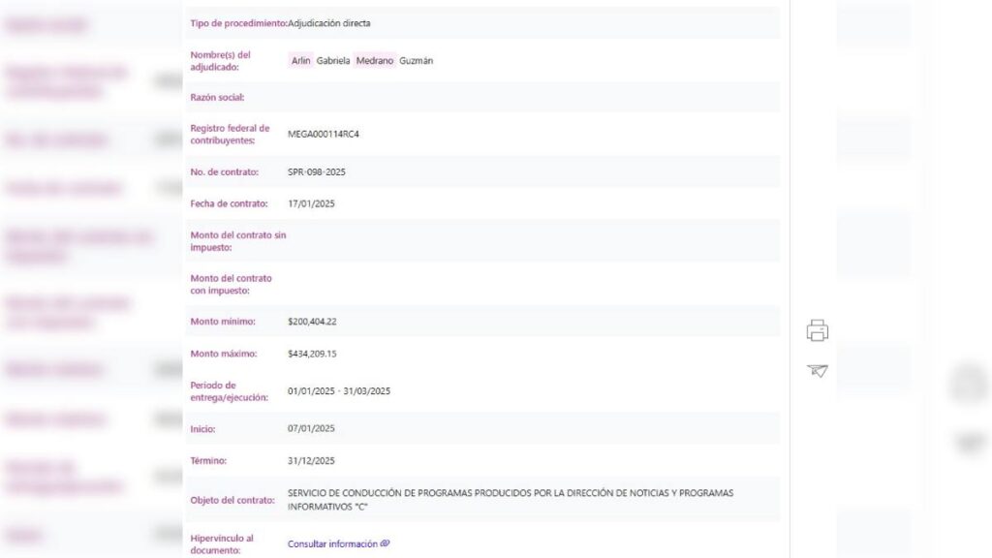
Task: Select the highlighted name Arlin
Action: tap(300, 60)
